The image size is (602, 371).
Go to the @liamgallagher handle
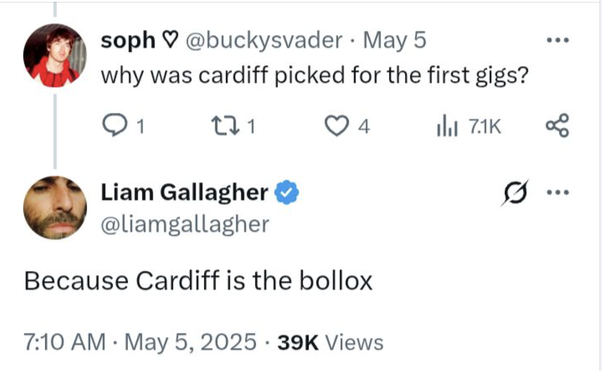(x=185, y=224)
